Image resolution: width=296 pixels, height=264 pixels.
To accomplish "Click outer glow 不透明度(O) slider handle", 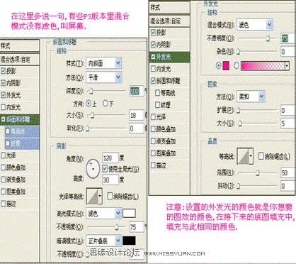I will (268, 38).
